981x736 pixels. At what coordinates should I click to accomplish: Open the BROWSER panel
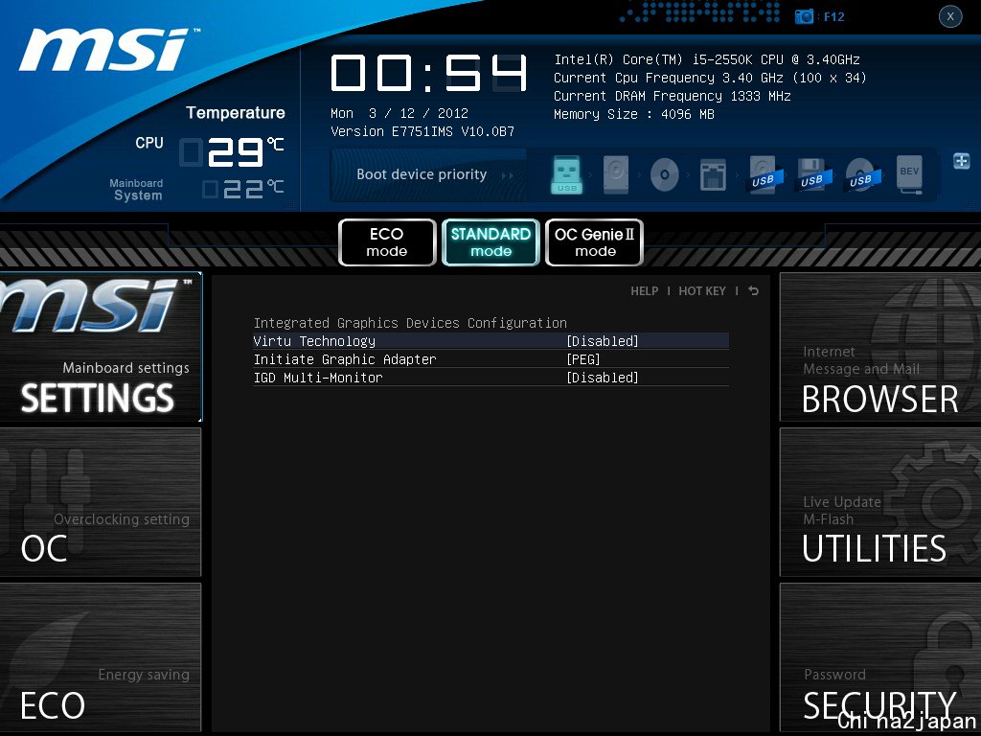(x=880, y=347)
